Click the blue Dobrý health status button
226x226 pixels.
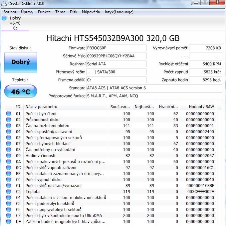21,63
